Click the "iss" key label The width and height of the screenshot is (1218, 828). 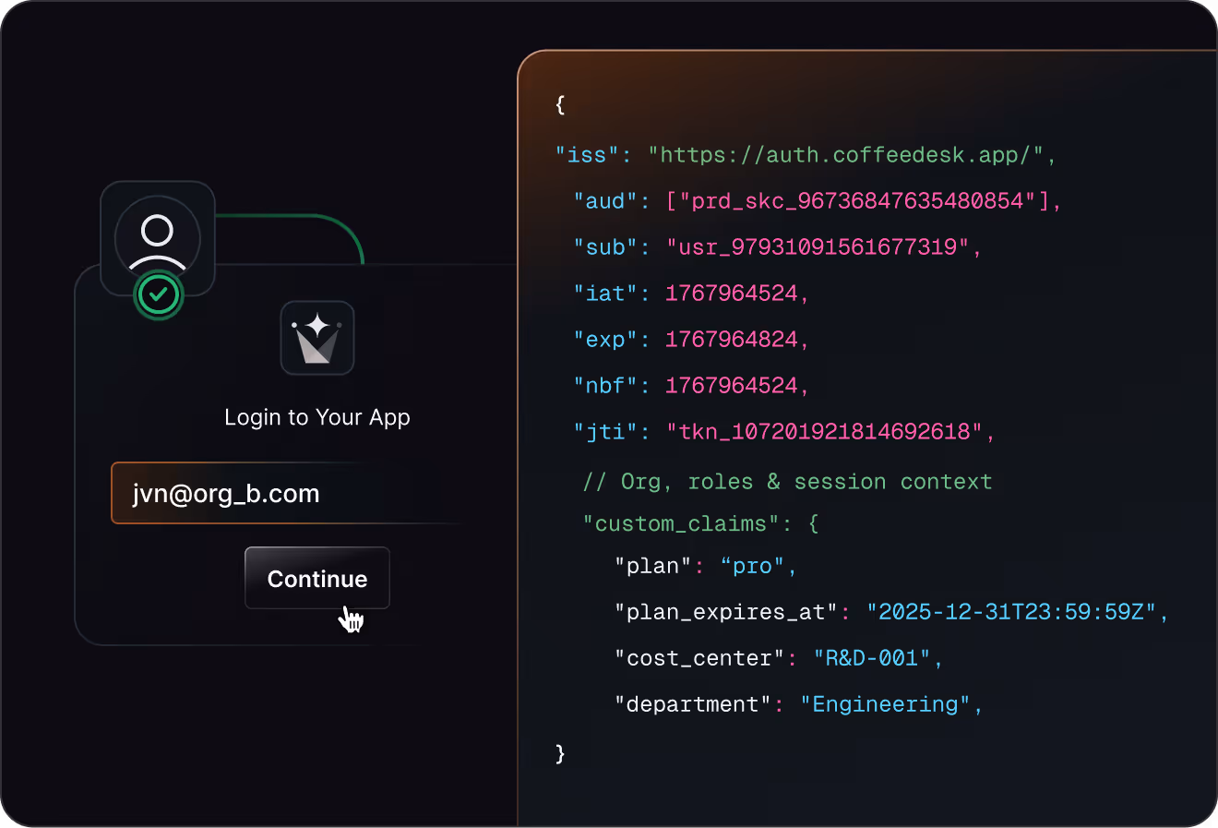pyautogui.click(x=587, y=155)
